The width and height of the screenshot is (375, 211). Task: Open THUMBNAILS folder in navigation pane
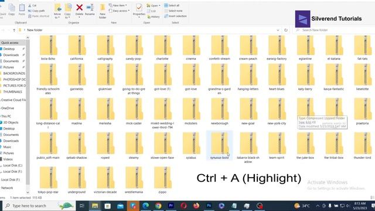(12, 92)
